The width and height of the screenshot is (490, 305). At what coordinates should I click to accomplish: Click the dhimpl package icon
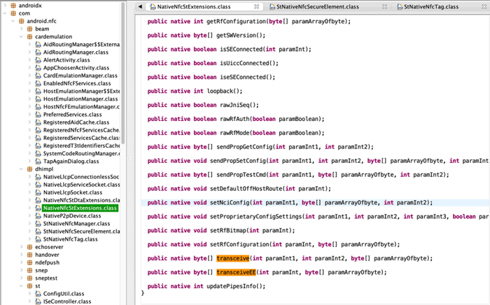(x=29, y=169)
